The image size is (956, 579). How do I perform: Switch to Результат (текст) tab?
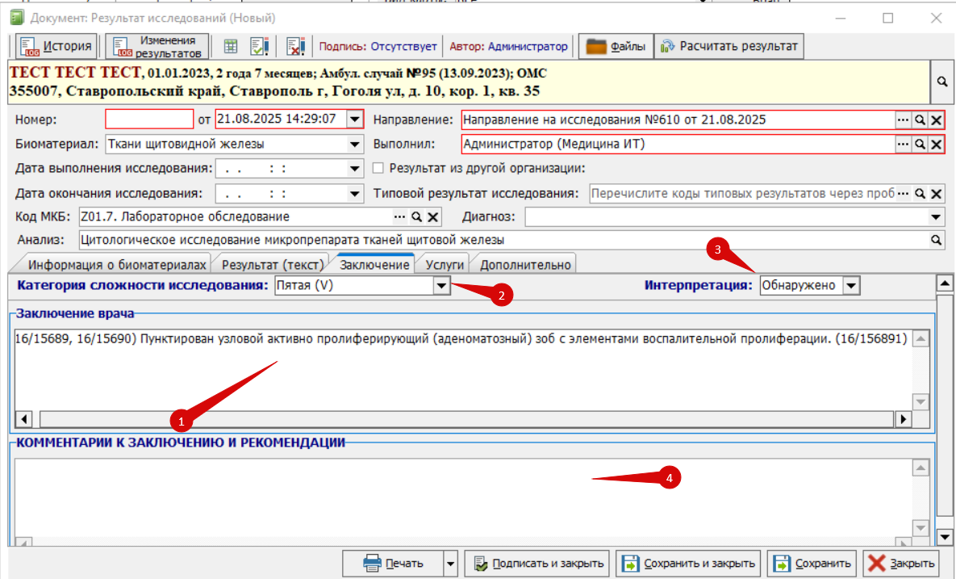(273, 265)
